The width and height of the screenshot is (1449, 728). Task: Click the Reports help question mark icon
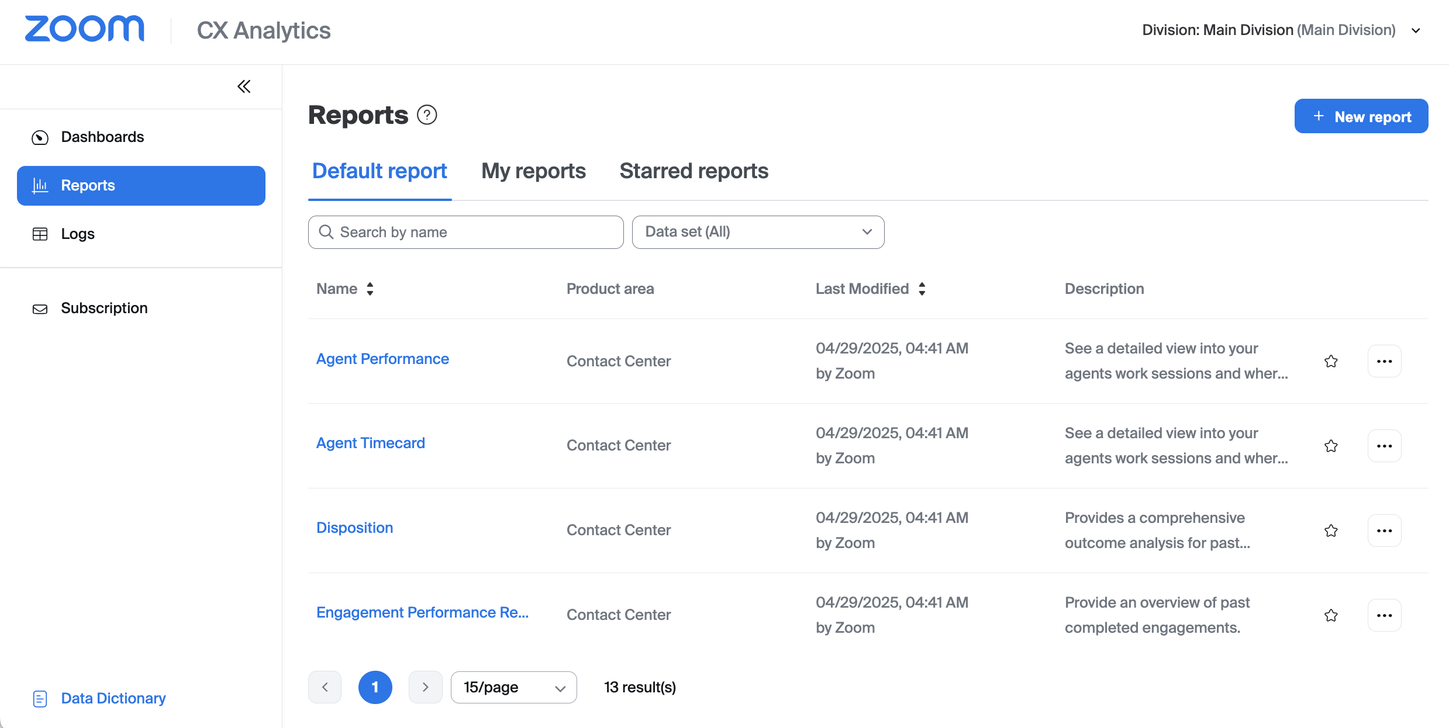pyautogui.click(x=427, y=115)
